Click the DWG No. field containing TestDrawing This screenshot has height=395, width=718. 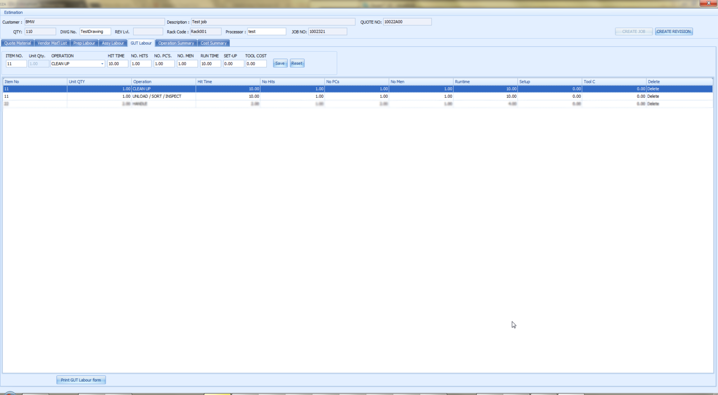point(95,31)
